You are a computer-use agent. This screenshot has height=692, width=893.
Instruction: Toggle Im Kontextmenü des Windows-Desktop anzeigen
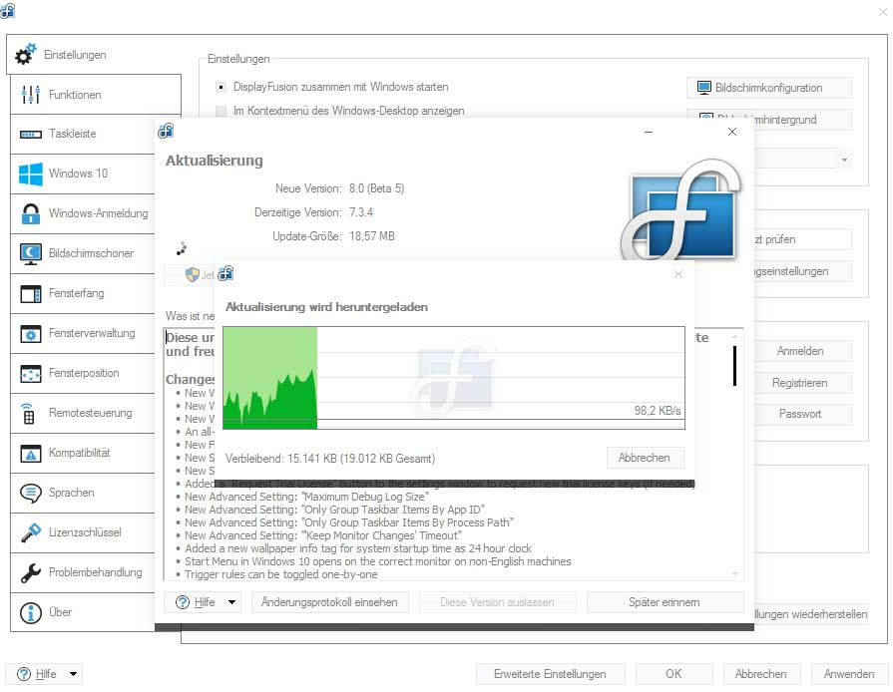click(221, 111)
